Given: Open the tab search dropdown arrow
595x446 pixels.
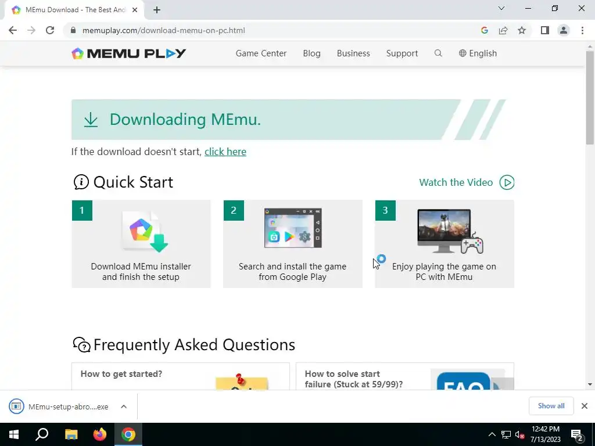Looking at the screenshot, I should point(501,8).
